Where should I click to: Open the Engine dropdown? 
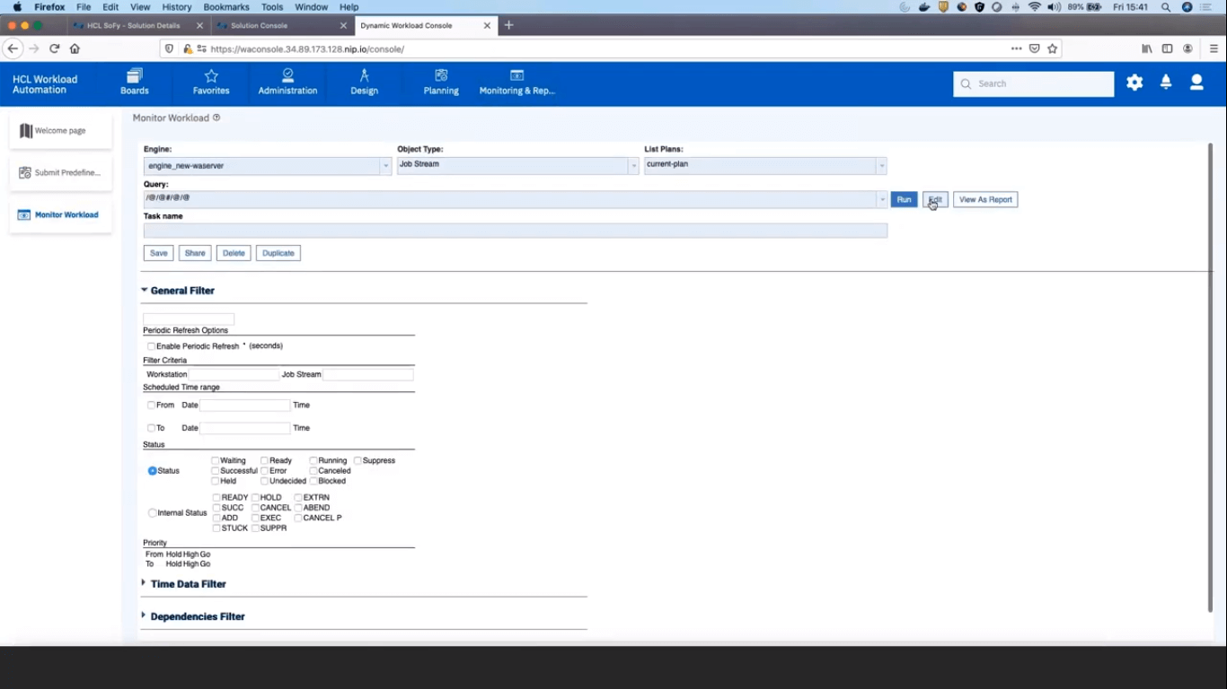(385, 166)
